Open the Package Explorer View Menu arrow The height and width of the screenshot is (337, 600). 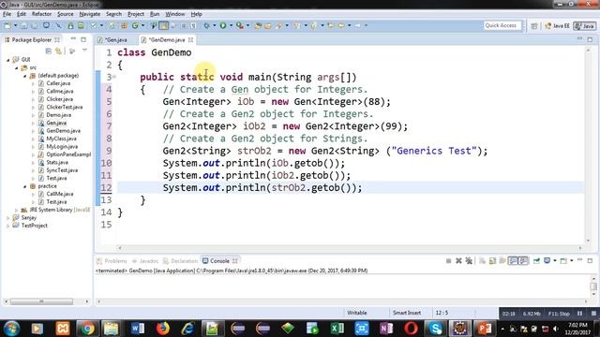pyautogui.click(x=84, y=51)
